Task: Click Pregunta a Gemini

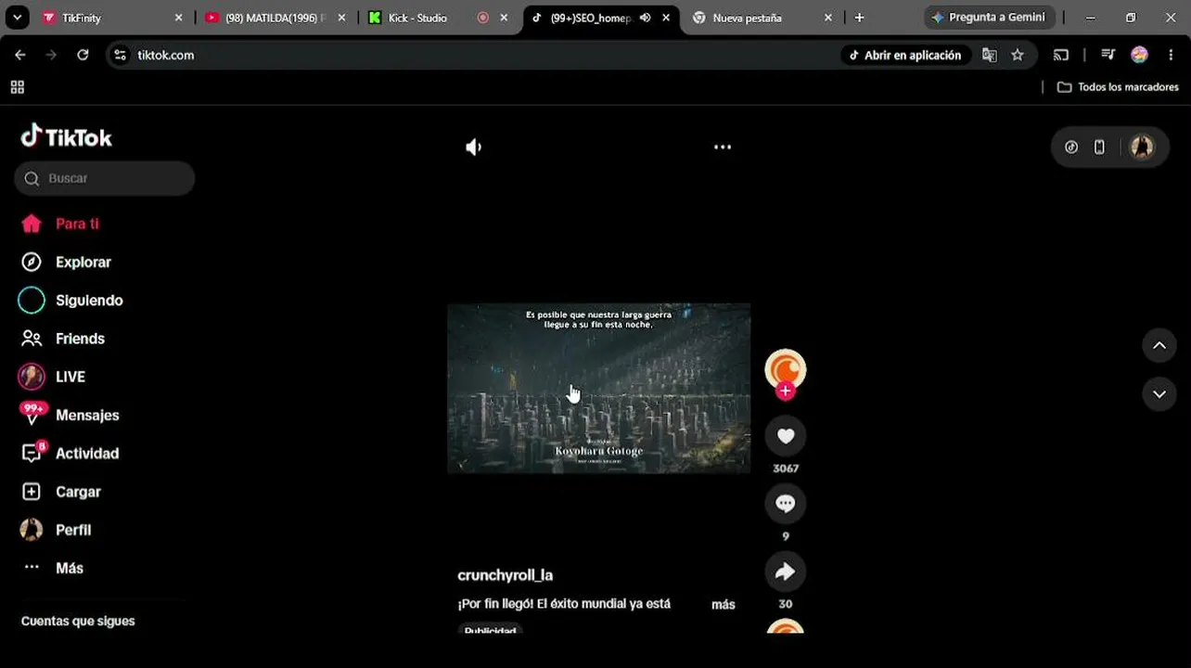Action: click(x=989, y=18)
